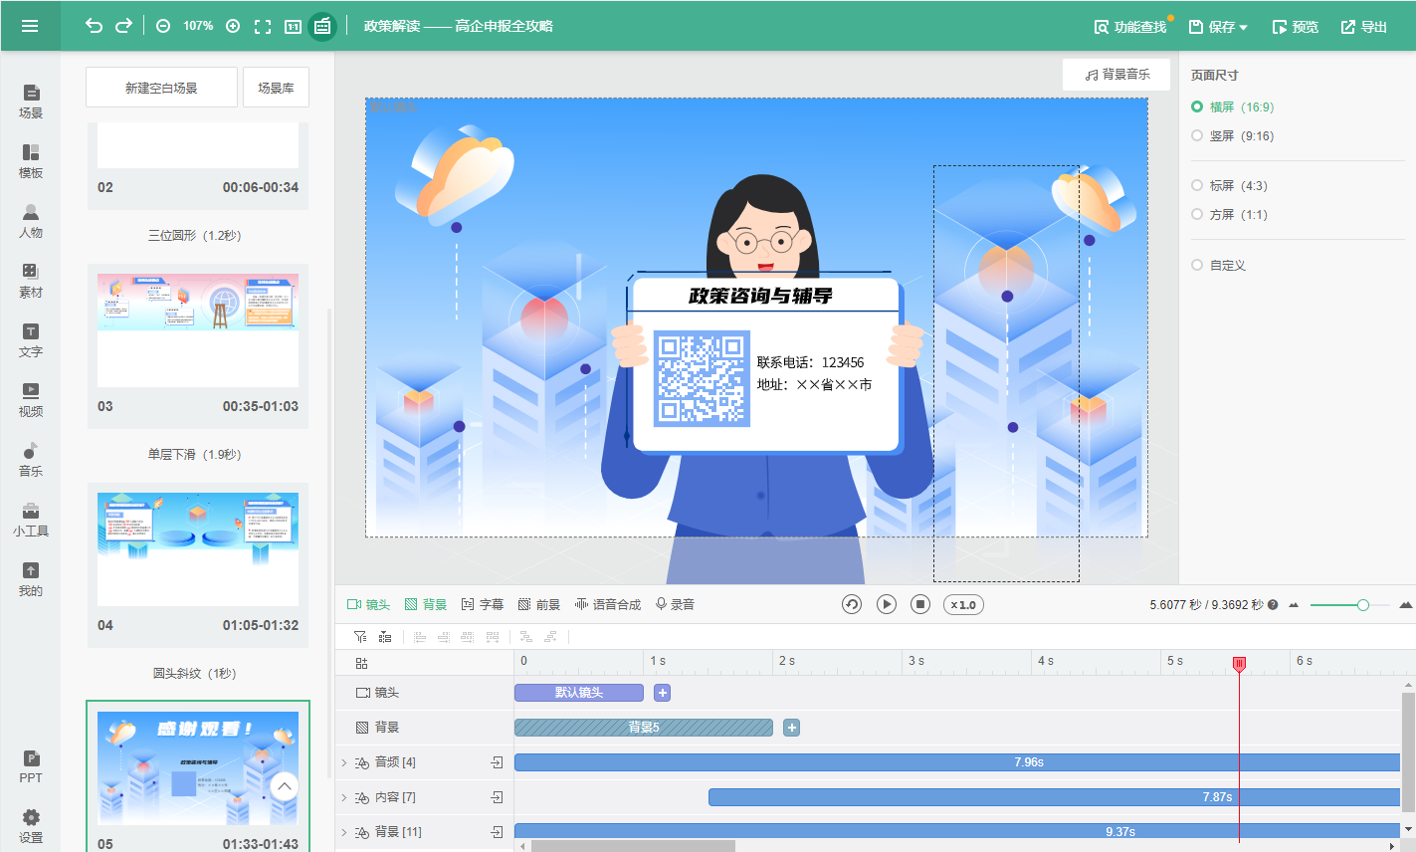Screen dimensions: 1416x852
Task: Open the 视频 video panel
Action: pos(31,399)
